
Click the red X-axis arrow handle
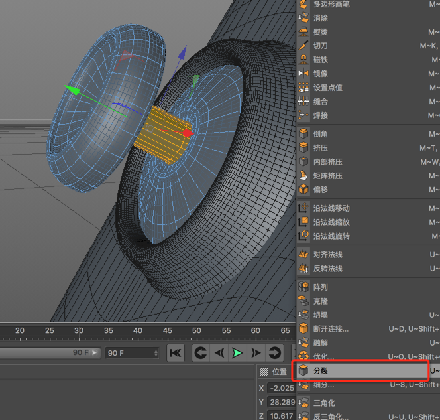point(188,133)
